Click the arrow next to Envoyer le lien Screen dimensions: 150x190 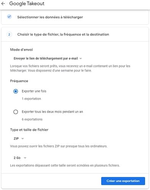click(81, 59)
